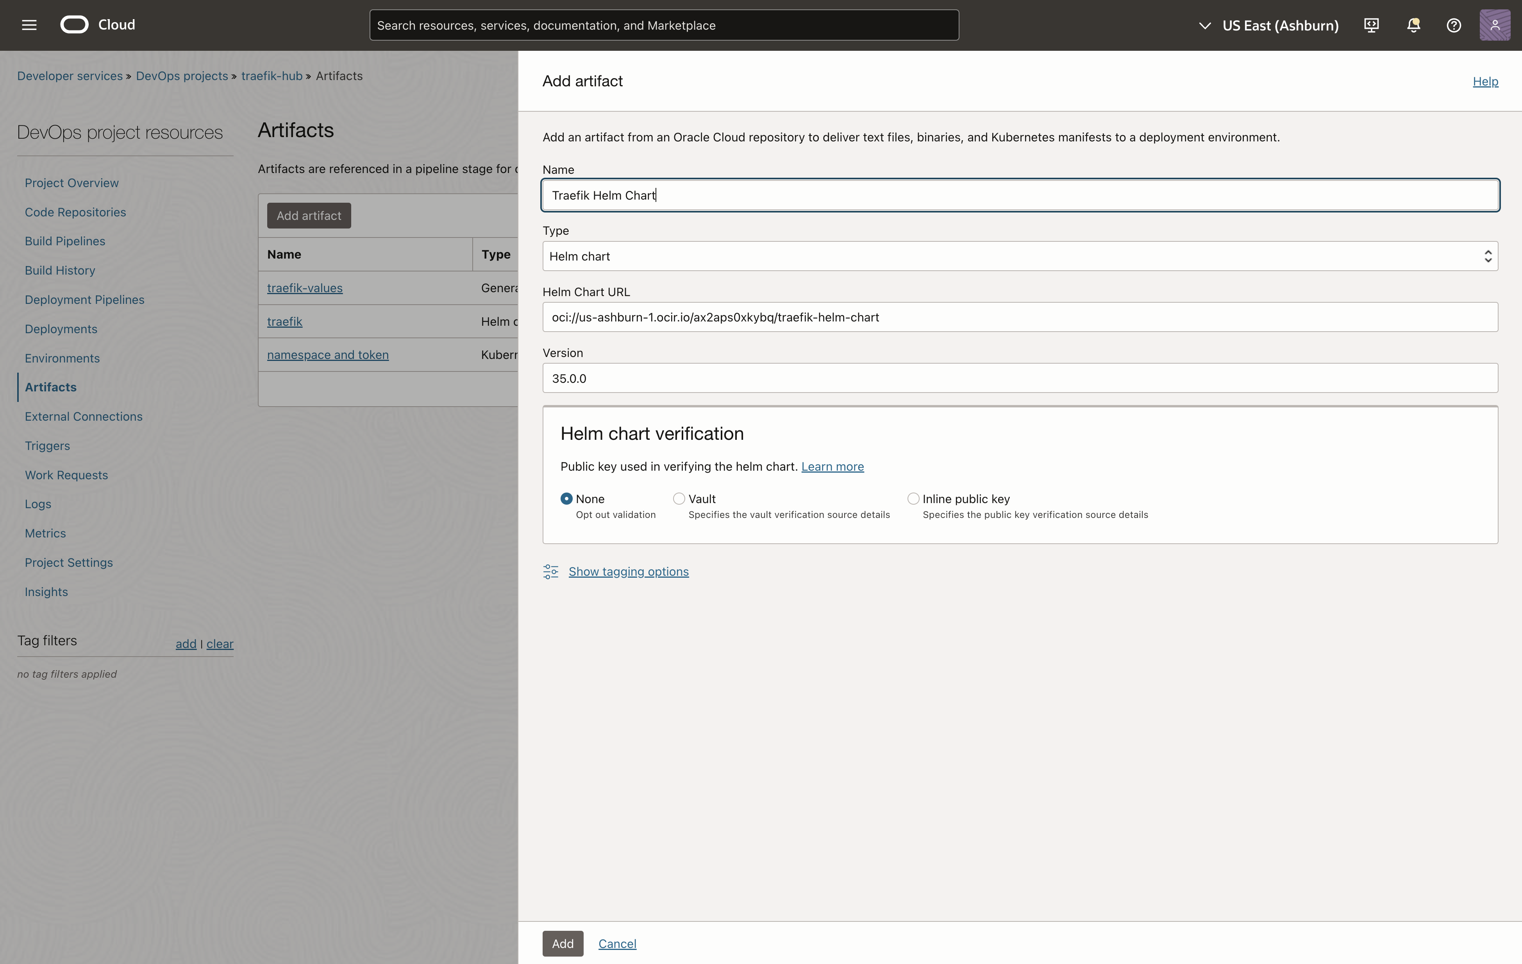Expand the US East (Ashburn) region selector

click(x=1268, y=25)
